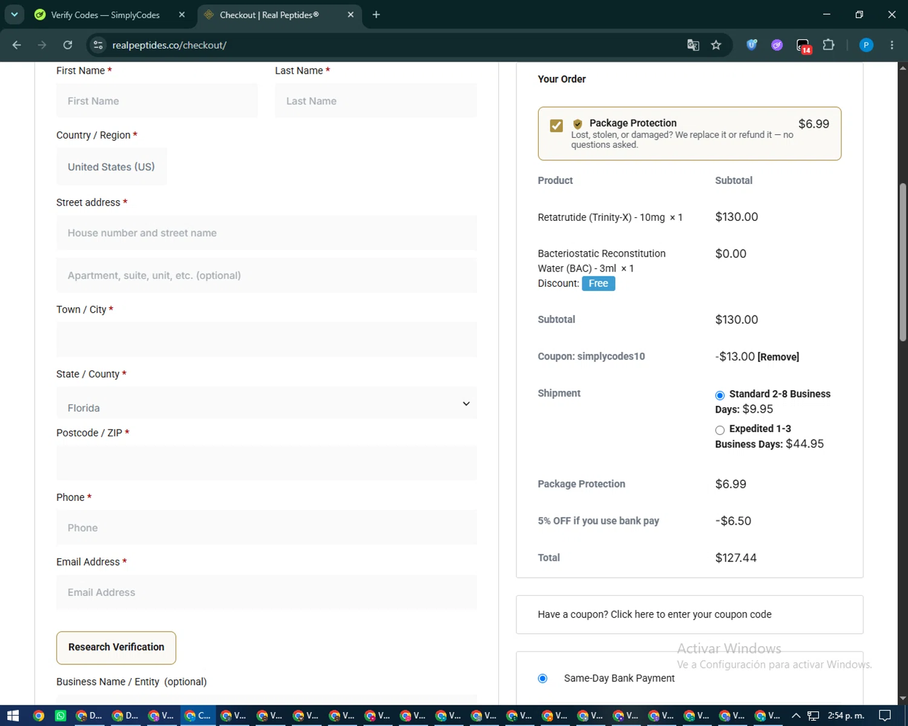Click the Package Protection shield icon
This screenshot has width=908, height=726.
[x=577, y=123]
